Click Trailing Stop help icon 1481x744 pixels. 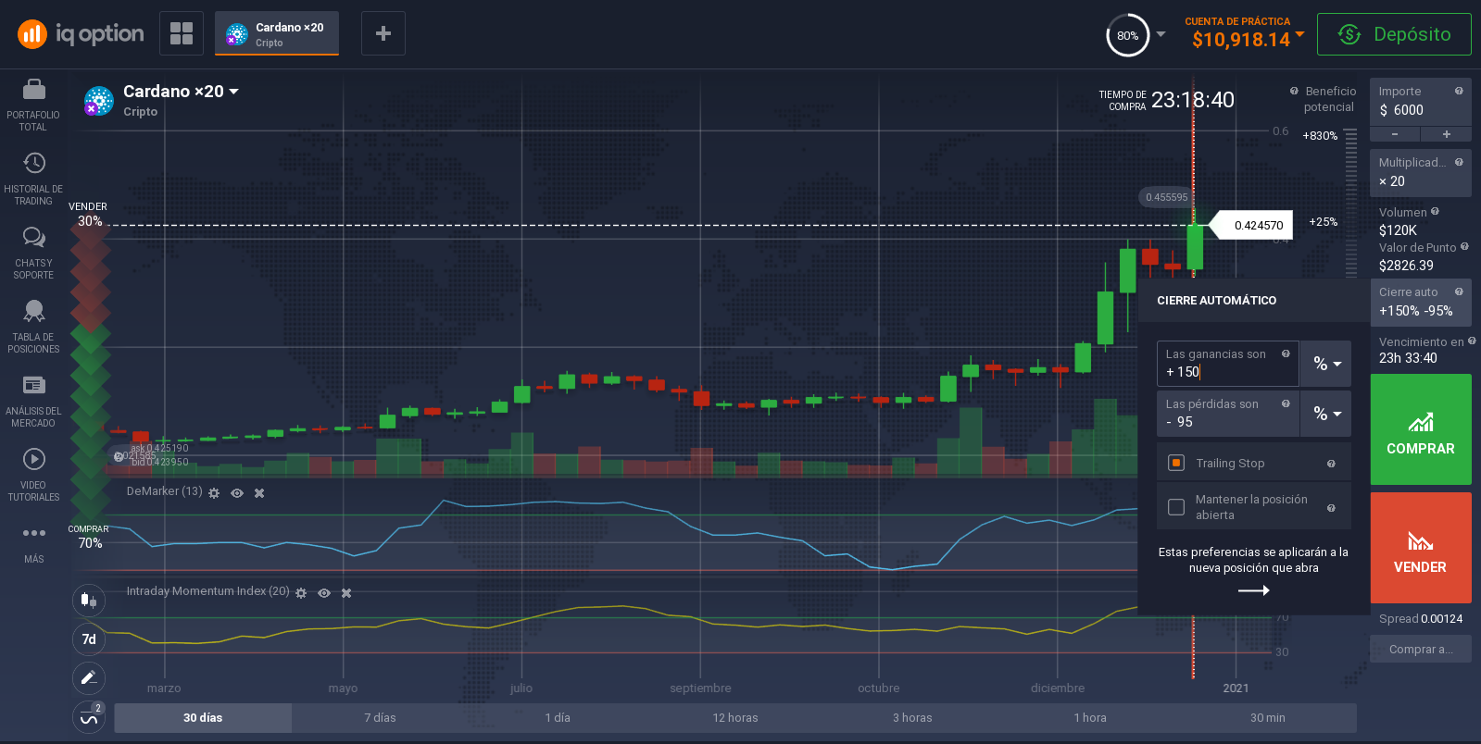tap(1331, 464)
